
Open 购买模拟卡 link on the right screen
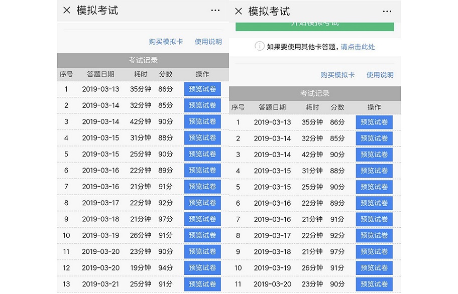(x=337, y=75)
